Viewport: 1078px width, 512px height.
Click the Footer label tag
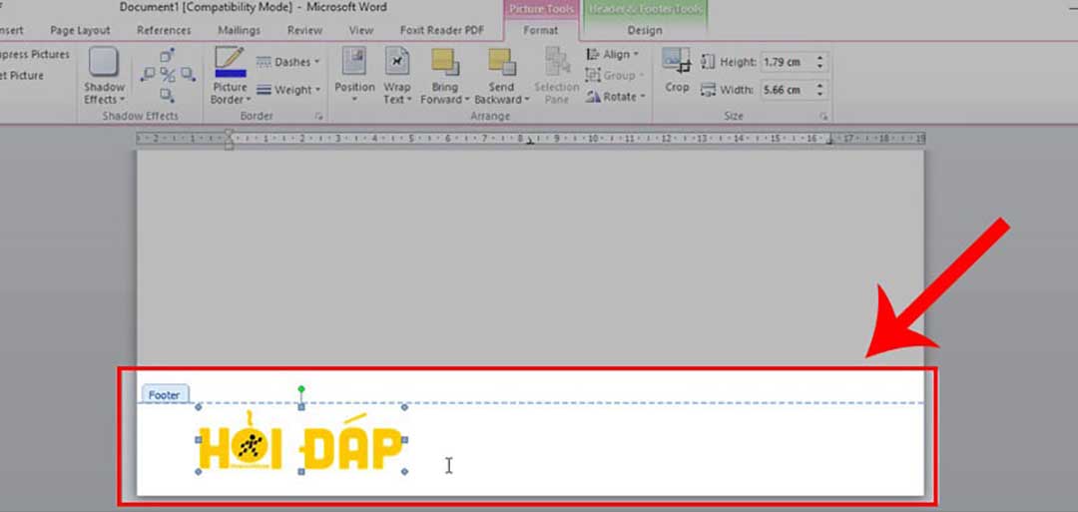[165, 394]
